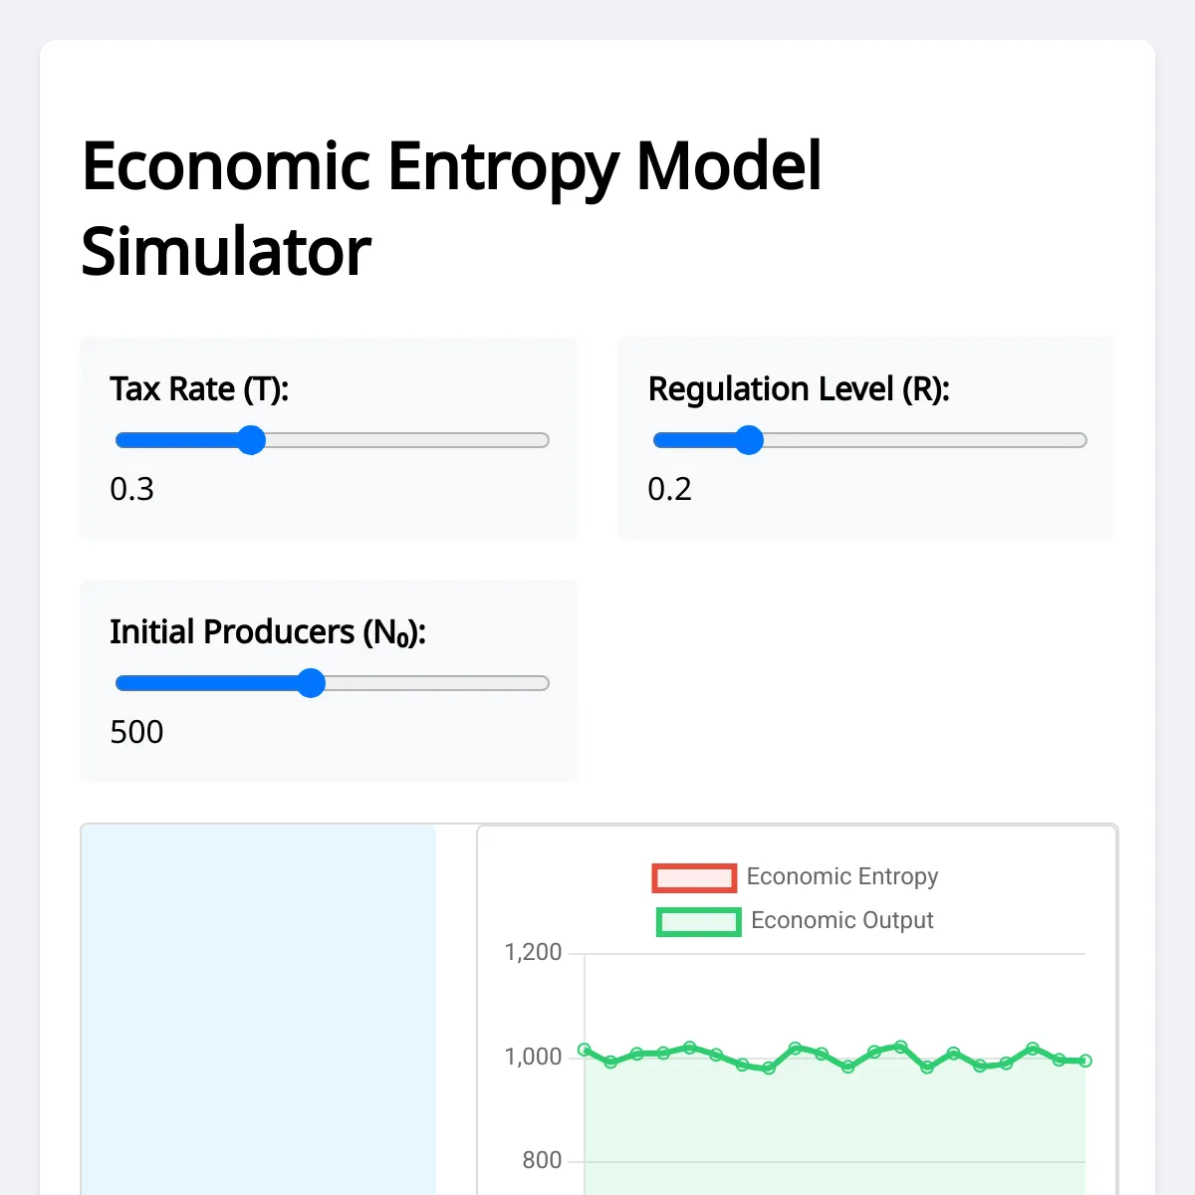1195x1195 pixels.
Task: Click the Economic Entropy Model Simulator title
Action: pyautogui.click(x=452, y=204)
